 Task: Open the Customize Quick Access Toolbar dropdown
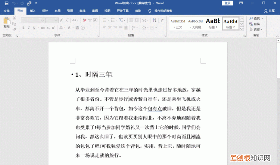click(36, 3)
